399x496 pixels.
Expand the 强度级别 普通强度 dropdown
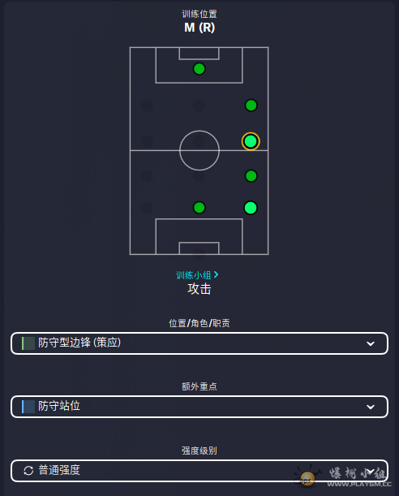click(199, 471)
